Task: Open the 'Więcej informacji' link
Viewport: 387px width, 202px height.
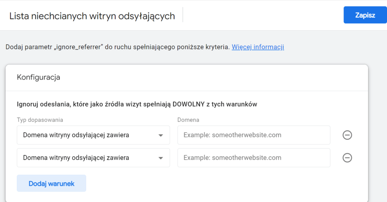Action: (258, 47)
